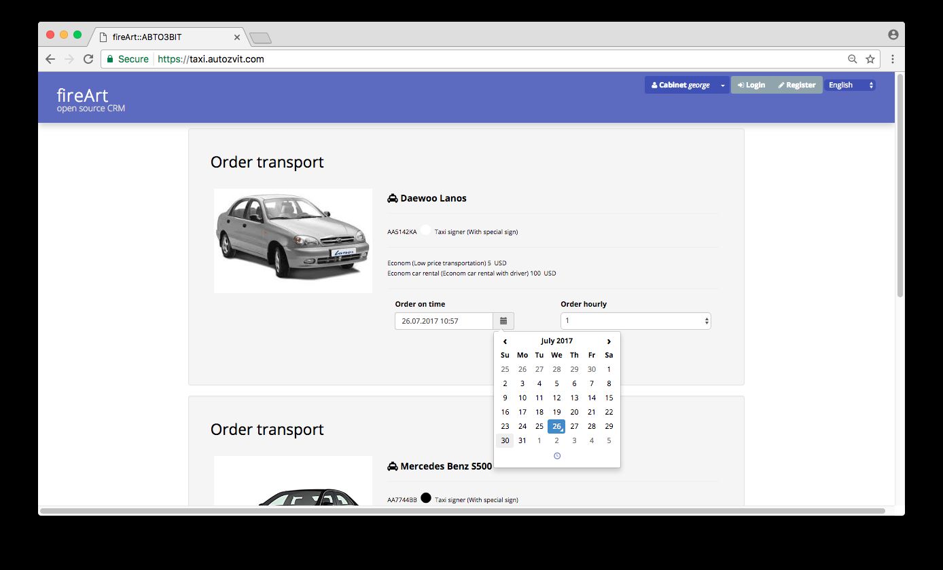Click the browser back arrow
Image resolution: width=943 pixels, height=570 pixels.
tap(50, 59)
